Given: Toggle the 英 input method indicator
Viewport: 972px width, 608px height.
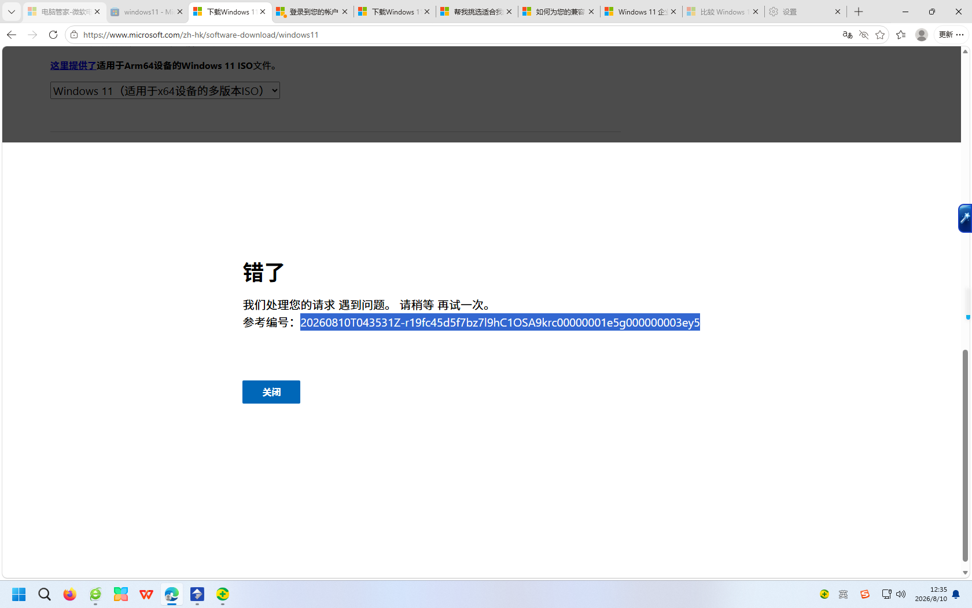Looking at the screenshot, I should coord(844,595).
